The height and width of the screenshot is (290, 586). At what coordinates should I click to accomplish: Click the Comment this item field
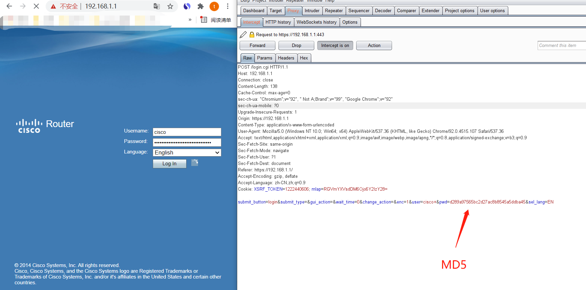click(x=562, y=45)
